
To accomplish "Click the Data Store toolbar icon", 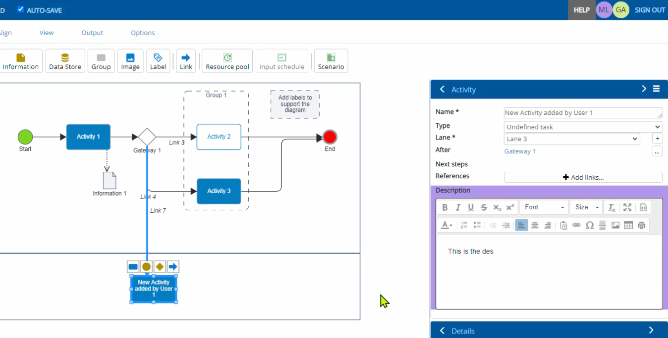I will point(65,61).
